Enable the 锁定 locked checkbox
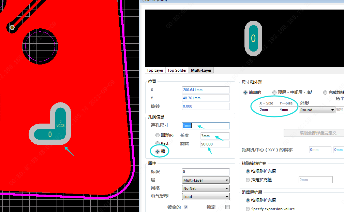Viewport: 344px width, 212px height. point(228,207)
